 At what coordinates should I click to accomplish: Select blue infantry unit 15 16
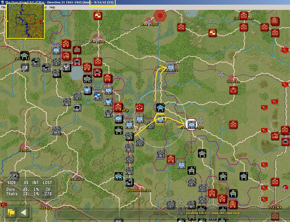pos(108,90)
